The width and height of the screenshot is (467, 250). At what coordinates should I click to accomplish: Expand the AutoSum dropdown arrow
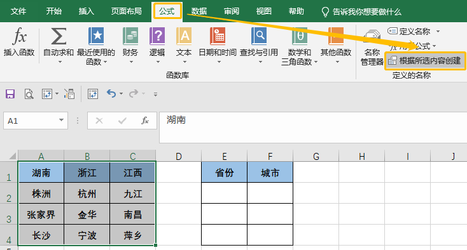60,62
